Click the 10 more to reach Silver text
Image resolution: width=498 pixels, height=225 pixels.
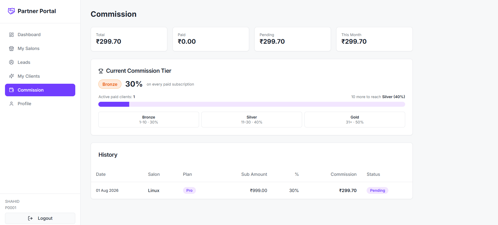(378, 97)
